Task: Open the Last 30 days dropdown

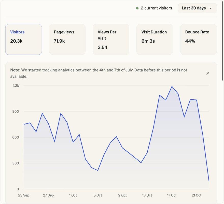Action: 197,8
